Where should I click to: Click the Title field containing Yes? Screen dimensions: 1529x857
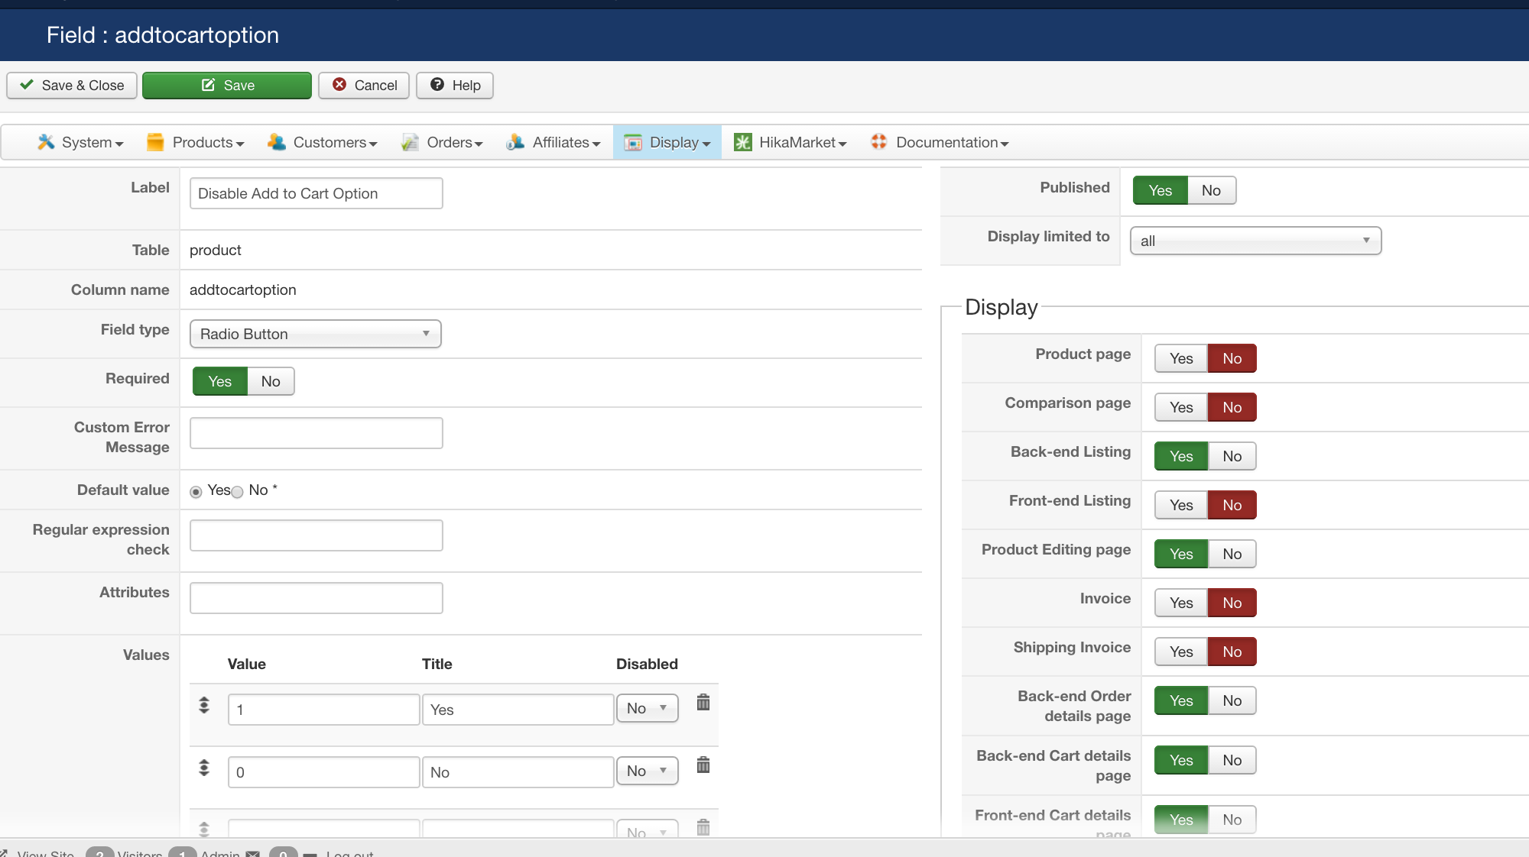pyautogui.click(x=518, y=710)
